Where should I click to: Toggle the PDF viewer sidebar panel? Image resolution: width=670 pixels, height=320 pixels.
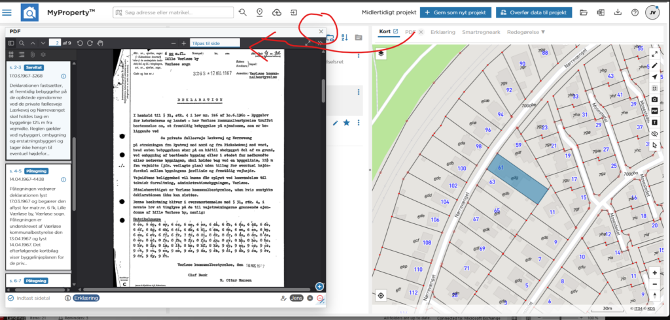pos(11,43)
